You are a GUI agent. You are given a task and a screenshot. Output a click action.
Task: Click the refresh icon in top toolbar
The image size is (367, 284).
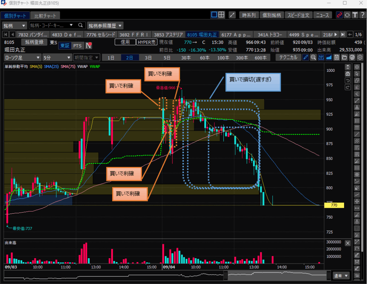pyautogui.click(x=347, y=15)
